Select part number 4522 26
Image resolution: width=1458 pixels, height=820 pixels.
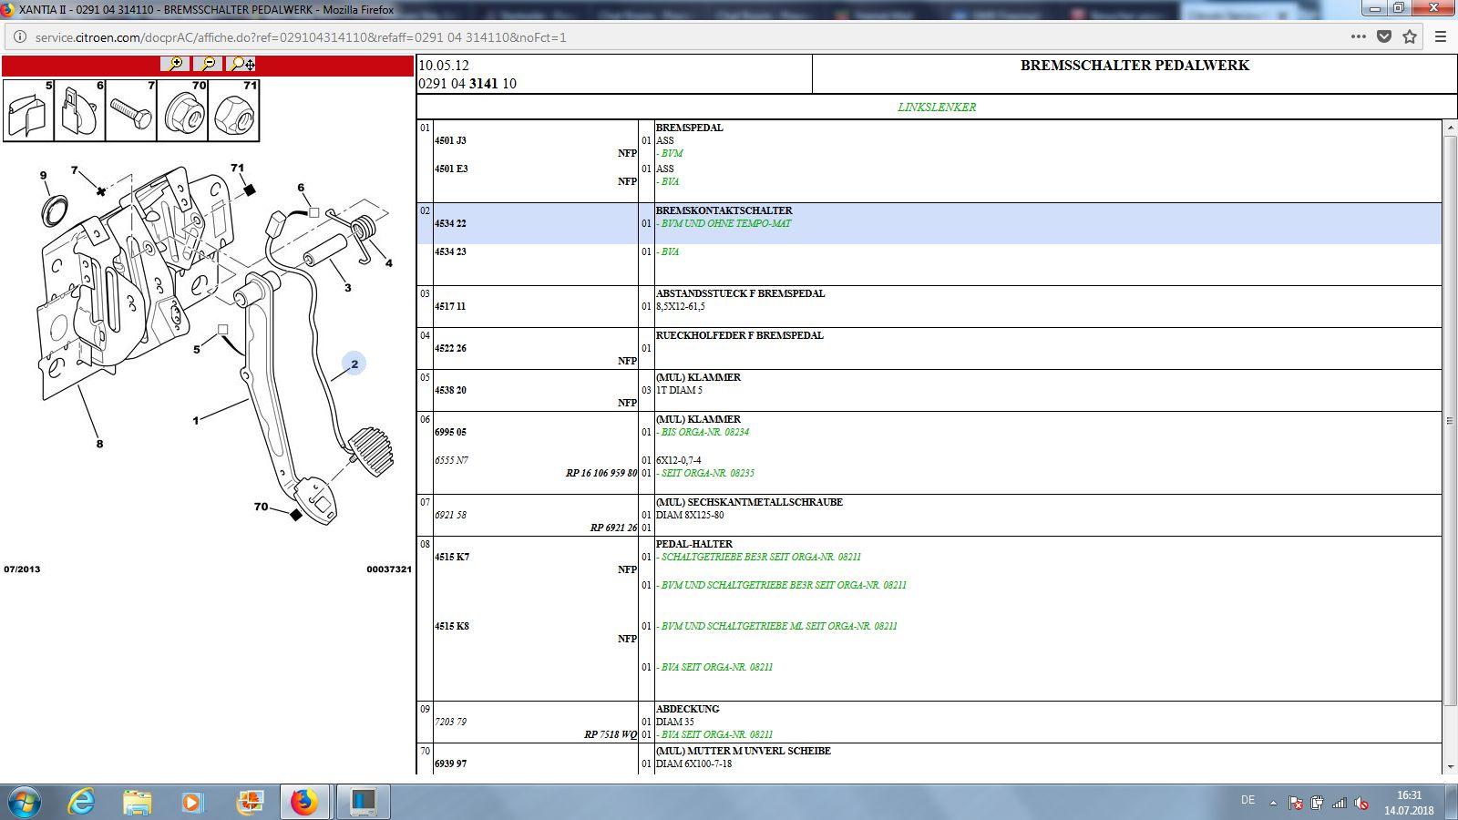click(450, 349)
